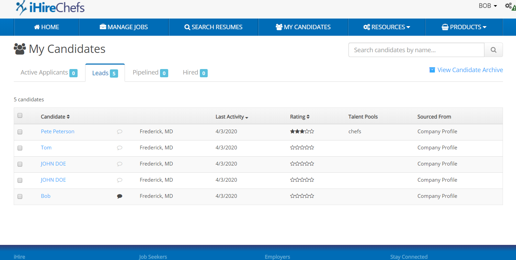Focus the search candidates by name field
This screenshot has width=516, height=260.
416,50
